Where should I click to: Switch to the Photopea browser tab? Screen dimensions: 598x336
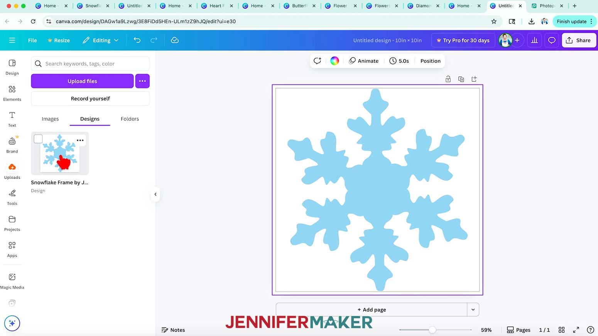[x=547, y=6]
